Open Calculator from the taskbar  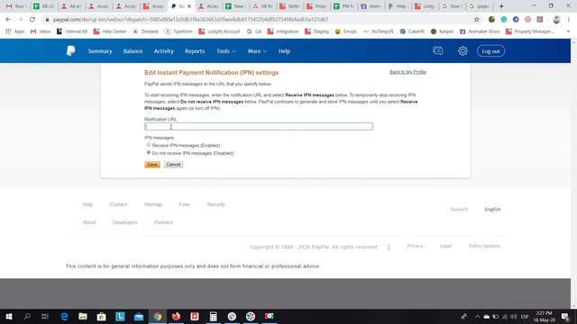click(x=213, y=316)
